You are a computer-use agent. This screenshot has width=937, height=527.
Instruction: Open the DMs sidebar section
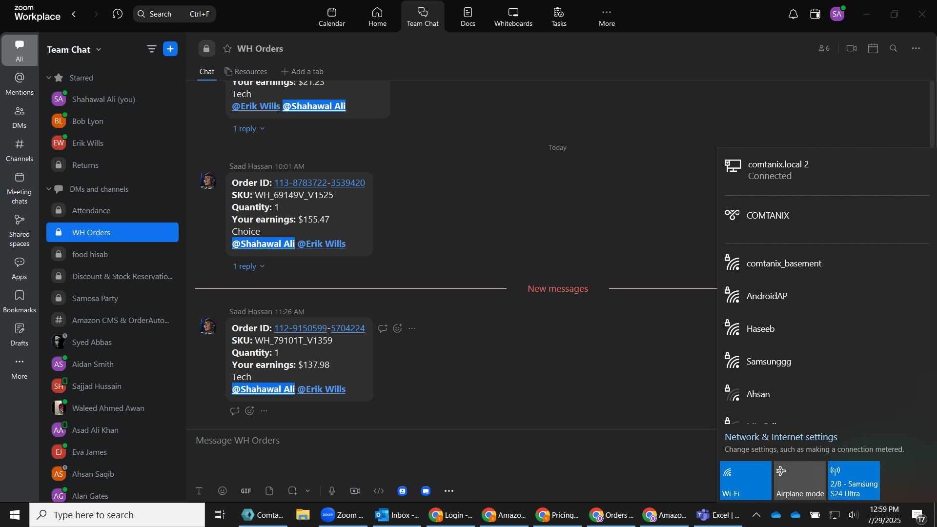pos(20,117)
